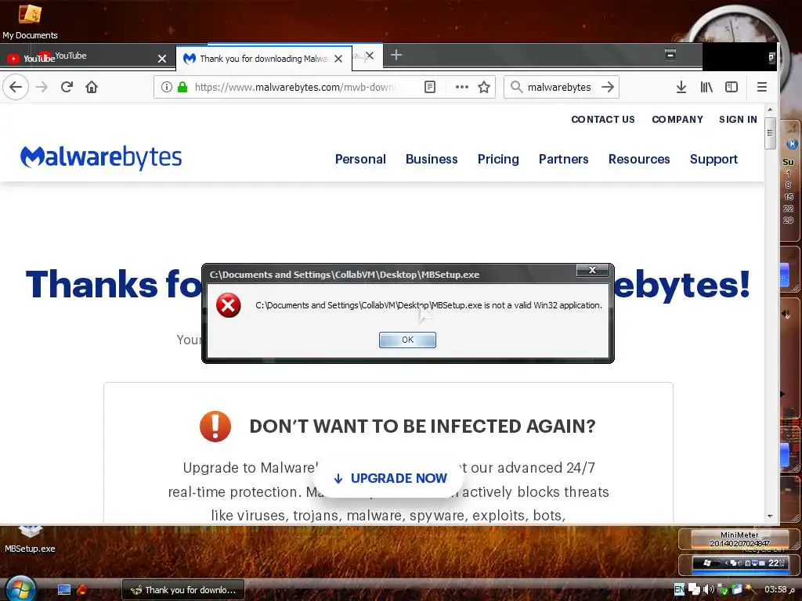Click OK in the error dialog

[x=407, y=340]
